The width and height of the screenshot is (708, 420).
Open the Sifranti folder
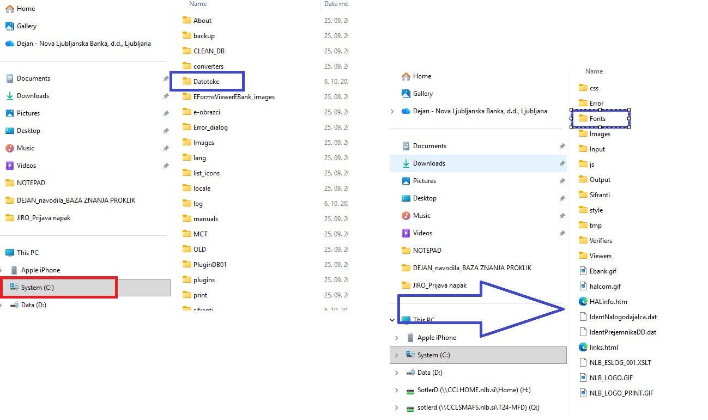[x=600, y=195]
